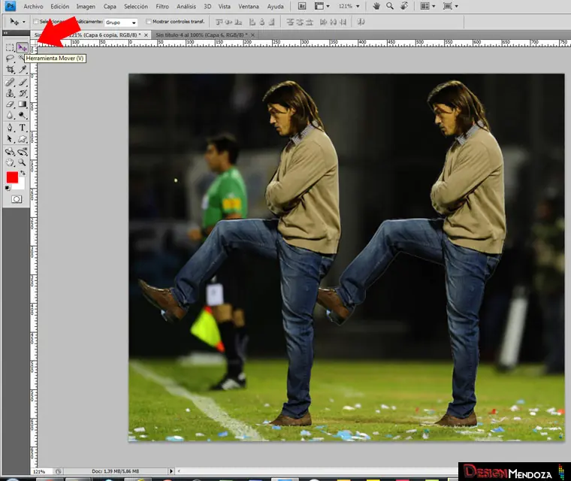
Task: Select the Move tool in toolbox
Action: [x=22, y=47]
